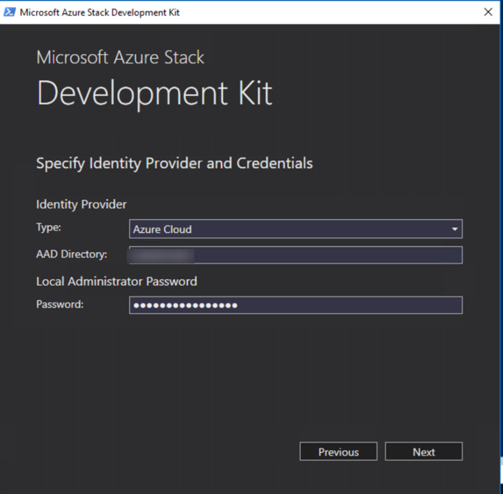Go back with the Previous button
Image resolution: width=503 pixels, height=494 pixels.
pos(338,452)
